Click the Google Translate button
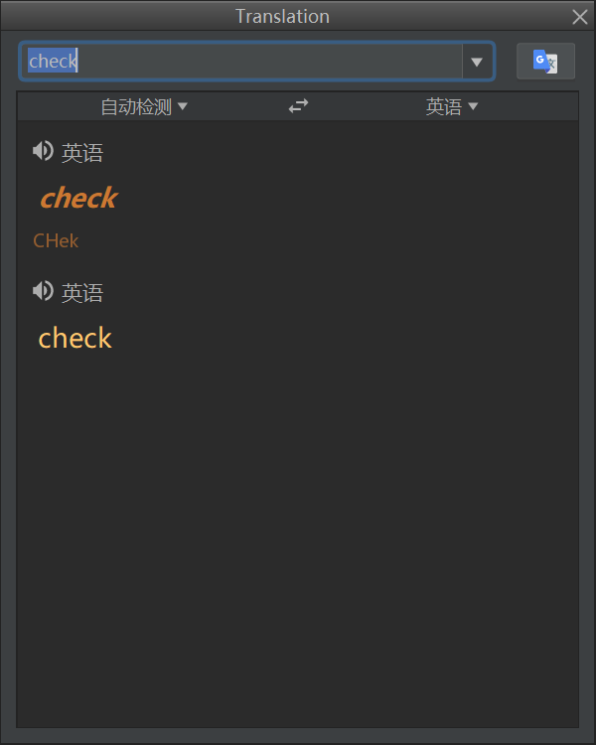The image size is (596, 745). tap(545, 62)
